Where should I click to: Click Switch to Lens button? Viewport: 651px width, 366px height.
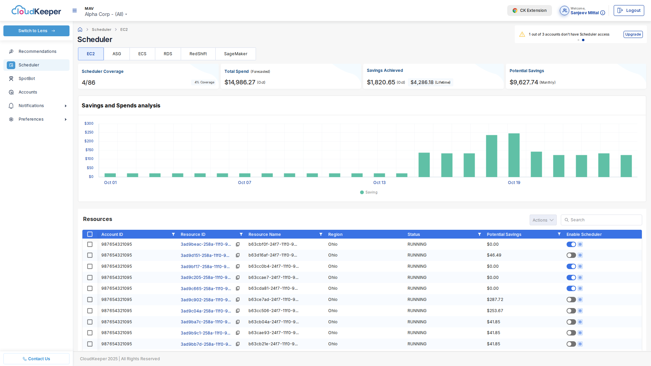tap(36, 31)
